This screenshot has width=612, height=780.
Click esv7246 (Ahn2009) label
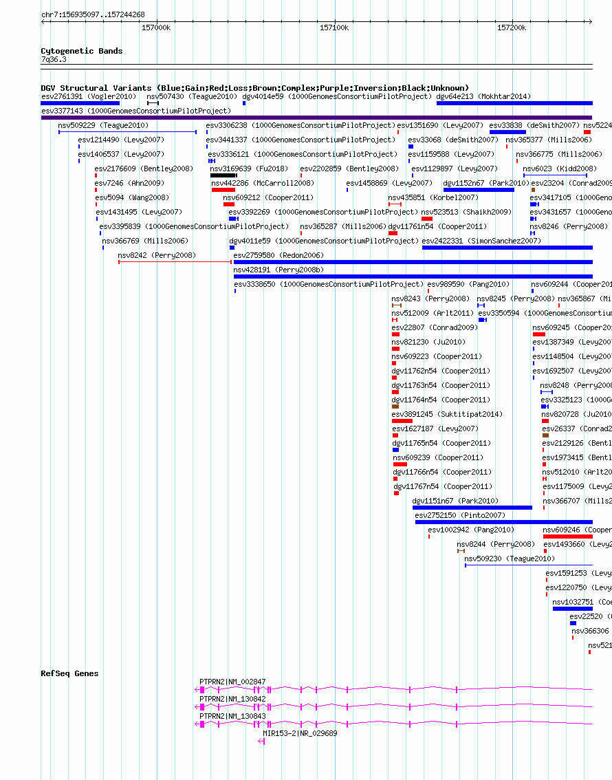coord(130,183)
